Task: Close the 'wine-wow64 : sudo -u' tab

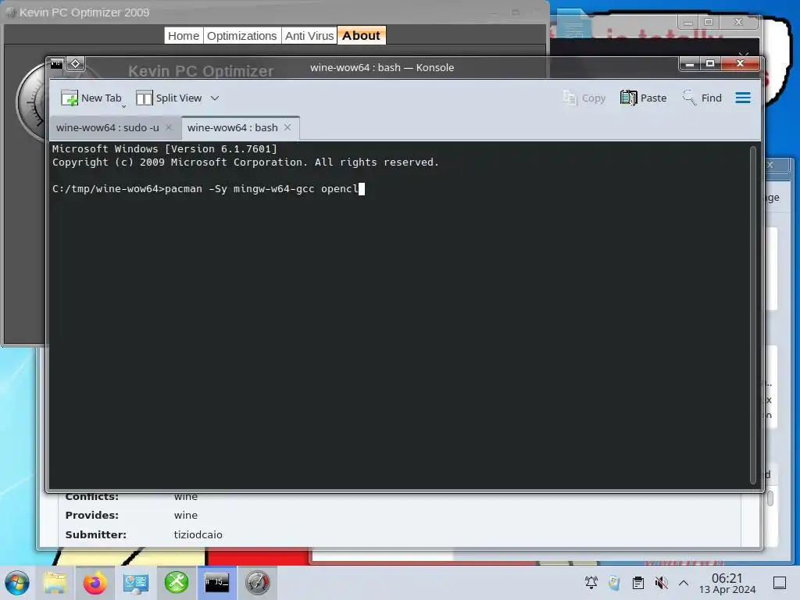Action: pyautogui.click(x=169, y=127)
